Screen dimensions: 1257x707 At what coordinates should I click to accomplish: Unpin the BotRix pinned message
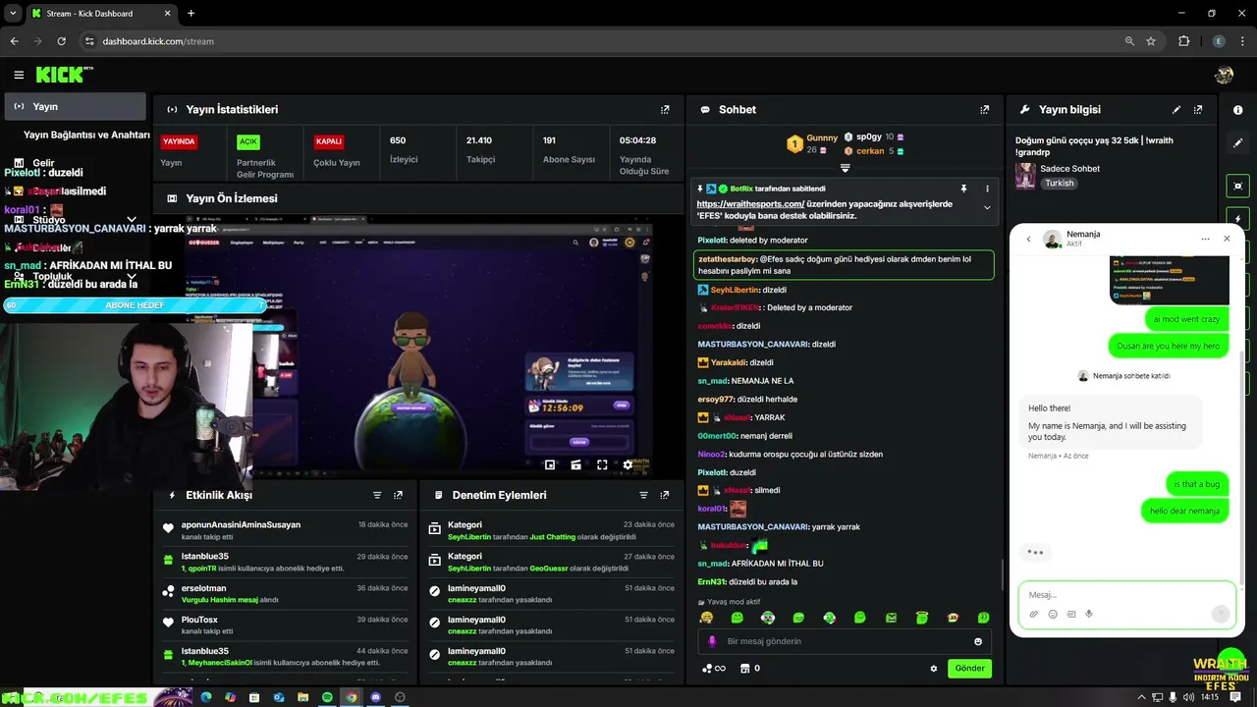coord(963,189)
